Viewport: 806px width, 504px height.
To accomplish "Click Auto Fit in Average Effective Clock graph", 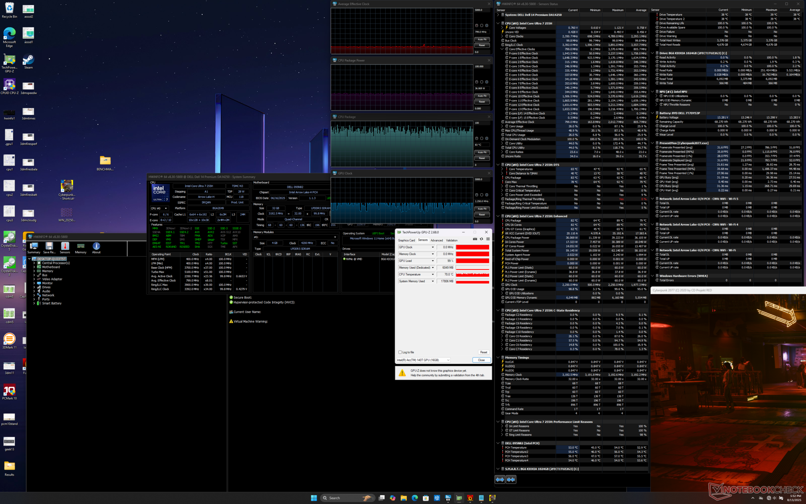I will click(x=482, y=39).
